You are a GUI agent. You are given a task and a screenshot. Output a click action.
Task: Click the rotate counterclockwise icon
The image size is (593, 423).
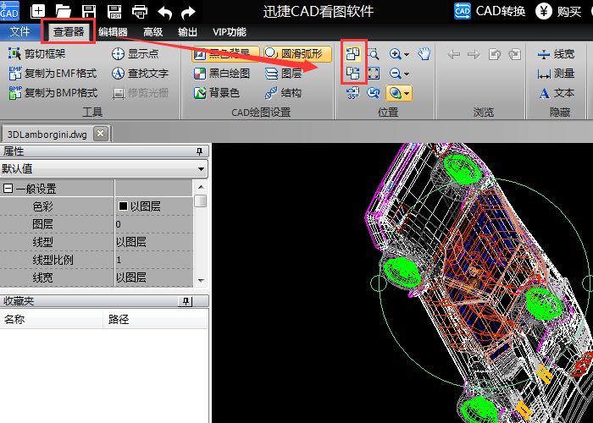[353, 53]
